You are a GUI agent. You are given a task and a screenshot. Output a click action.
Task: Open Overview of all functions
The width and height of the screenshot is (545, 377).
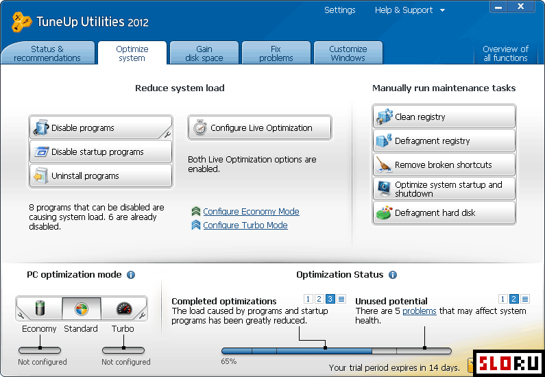point(505,53)
